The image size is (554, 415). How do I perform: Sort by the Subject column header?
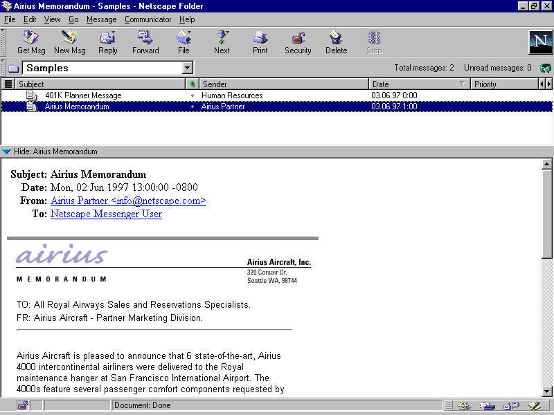[100, 84]
